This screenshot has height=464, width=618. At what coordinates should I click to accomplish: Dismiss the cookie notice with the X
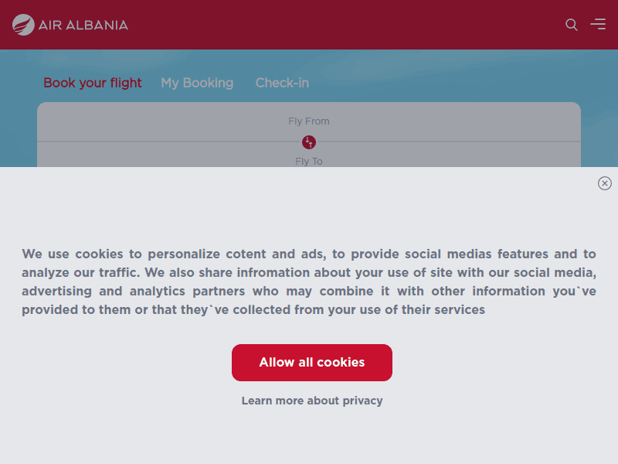pos(605,183)
